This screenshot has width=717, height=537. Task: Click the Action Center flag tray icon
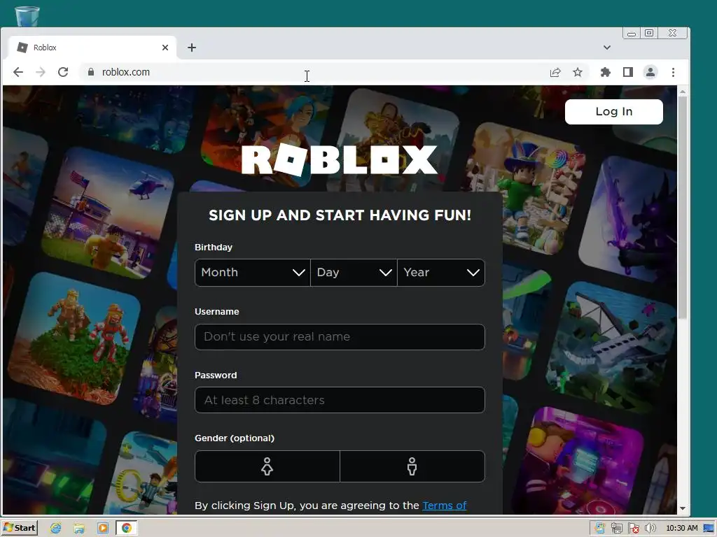pos(633,529)
